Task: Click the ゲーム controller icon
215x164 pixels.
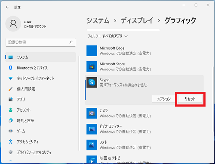Action: point(10,131)
